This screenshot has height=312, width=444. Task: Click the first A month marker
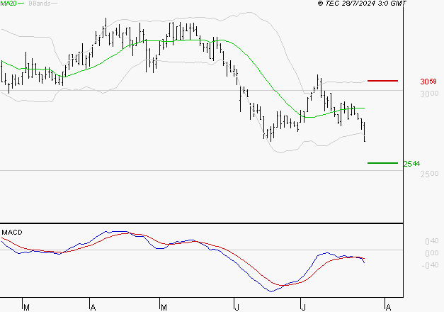pyautogui.click(x=93, y=308)
